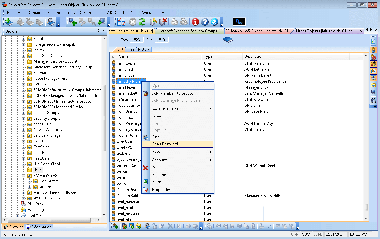Open the AD Object menu
Screen dimensions: 380x239
(116, 13)
